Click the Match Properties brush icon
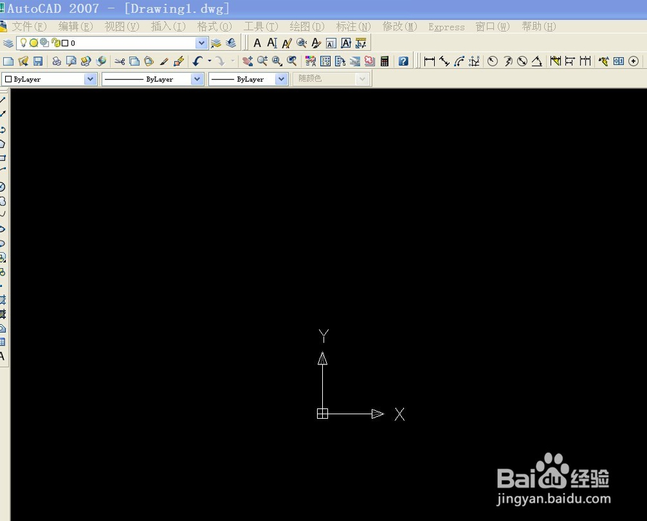Viewport: 647px width, 521px height. (164, 61)
